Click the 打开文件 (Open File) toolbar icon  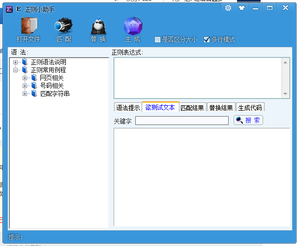pos(29,26)
